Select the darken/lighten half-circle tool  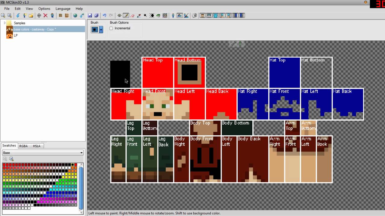(152, 16)
